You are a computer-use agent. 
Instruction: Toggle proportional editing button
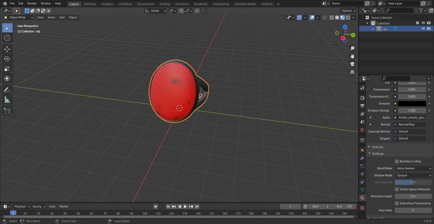[x=197, y=11]
